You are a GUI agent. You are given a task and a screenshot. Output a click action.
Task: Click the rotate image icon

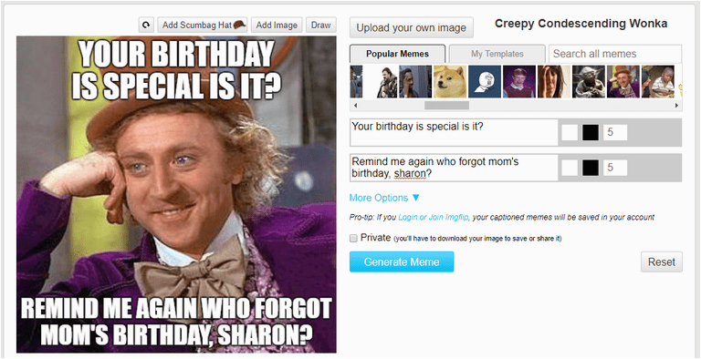point(146,26)
